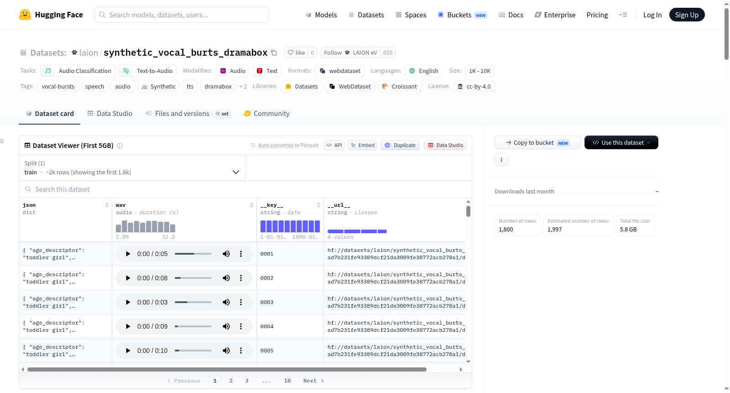Adjust playback progress slider for row 0003
Viewport: 730px width, 393px height.
(193, 302)
